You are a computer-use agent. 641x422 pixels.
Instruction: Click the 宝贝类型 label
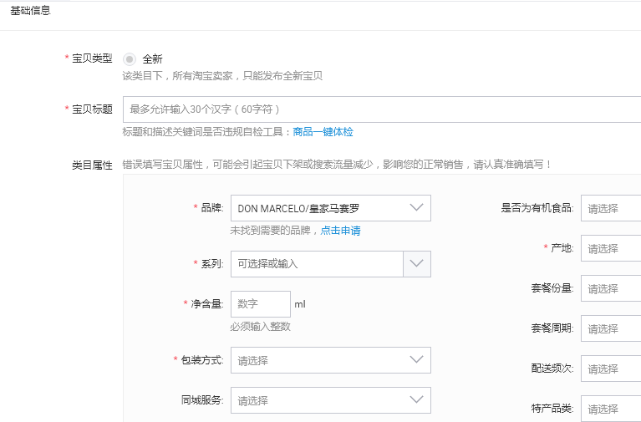92,58
